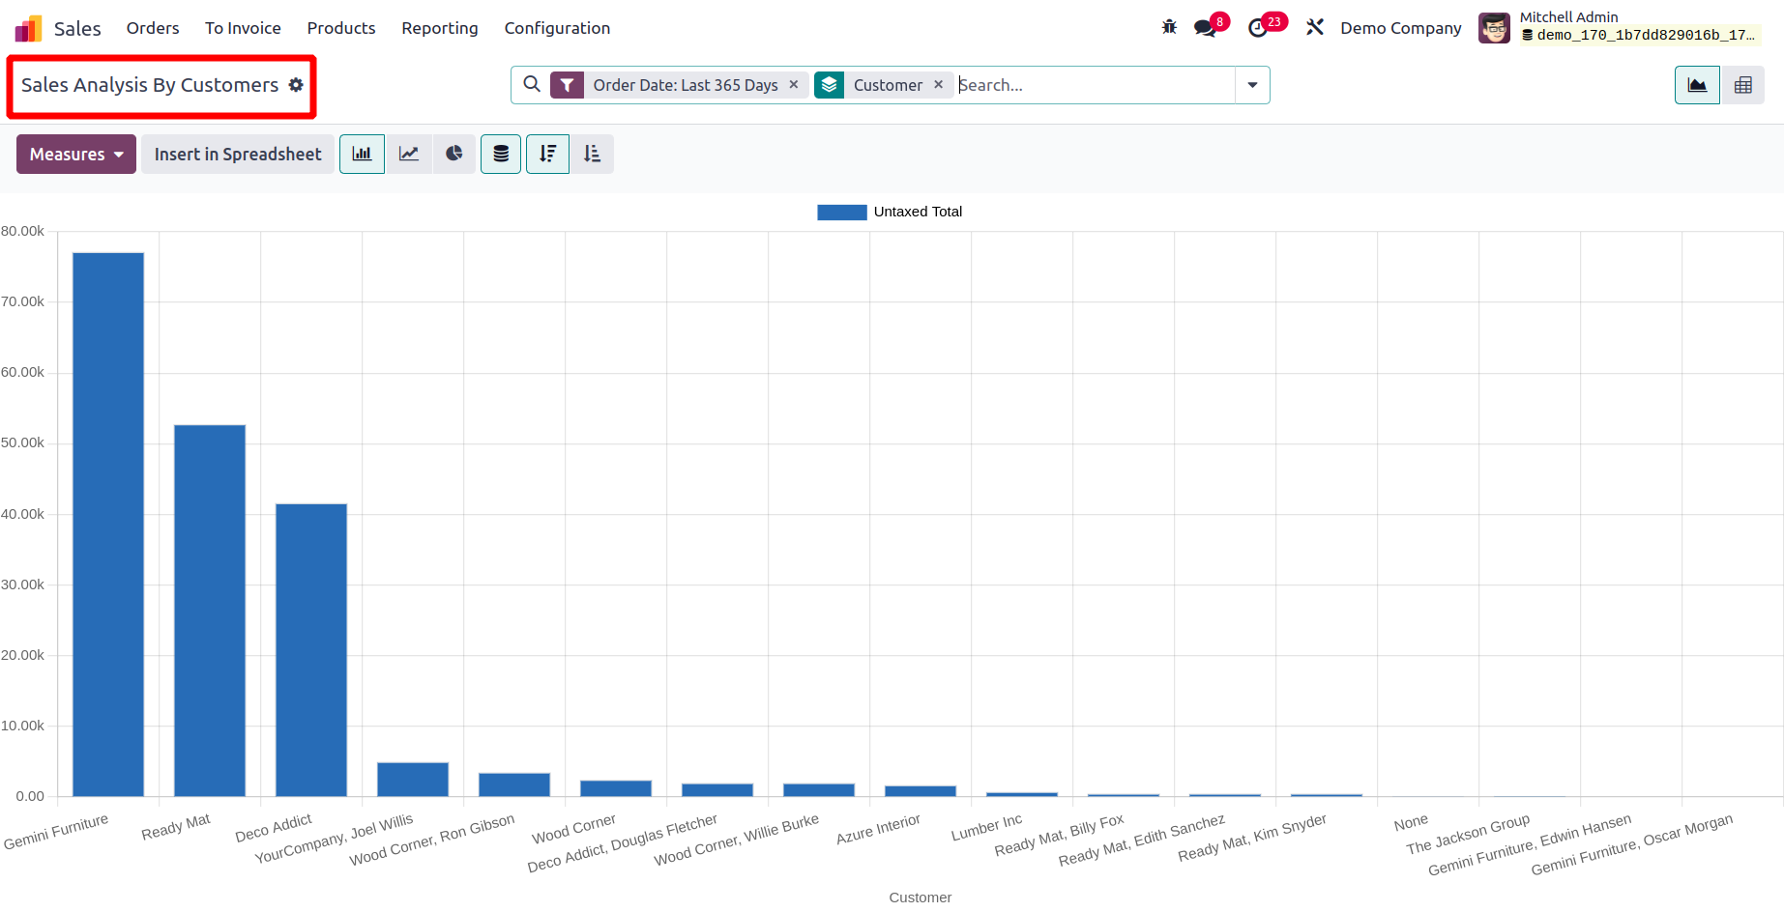
Task: Click Mitchell Admin user avatar
Action: [1494, 28]
